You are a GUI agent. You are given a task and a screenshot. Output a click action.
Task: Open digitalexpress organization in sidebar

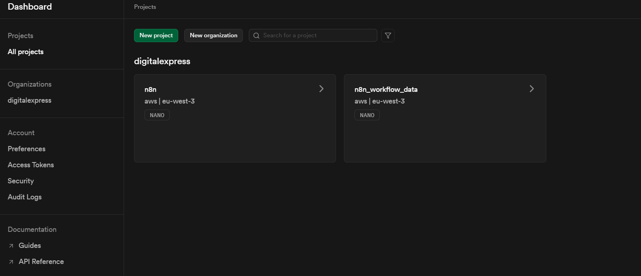29,100
